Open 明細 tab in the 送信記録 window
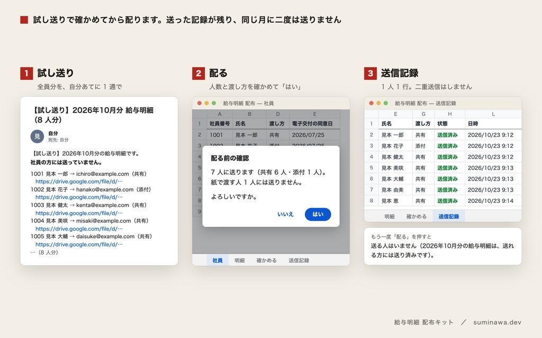Viewport: 542px width, 338px height. pyautogui.click(x=390, y=217)
